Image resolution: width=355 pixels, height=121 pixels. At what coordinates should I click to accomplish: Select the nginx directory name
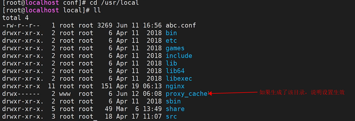175,86
